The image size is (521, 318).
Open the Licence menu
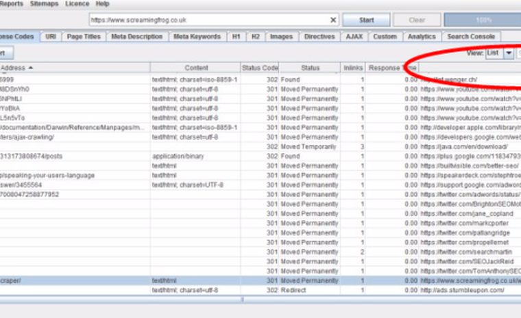coord(77,3)
